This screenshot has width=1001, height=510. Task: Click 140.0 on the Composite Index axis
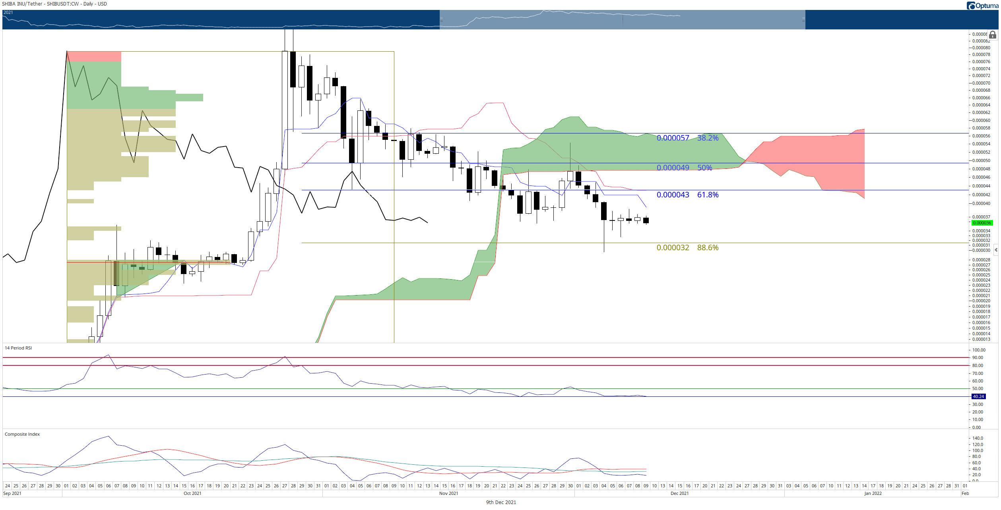(x=978, y=438)
